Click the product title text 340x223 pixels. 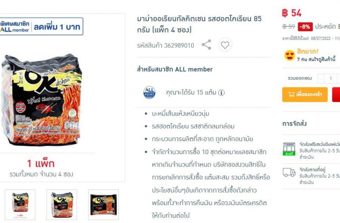tap(199, 24)
